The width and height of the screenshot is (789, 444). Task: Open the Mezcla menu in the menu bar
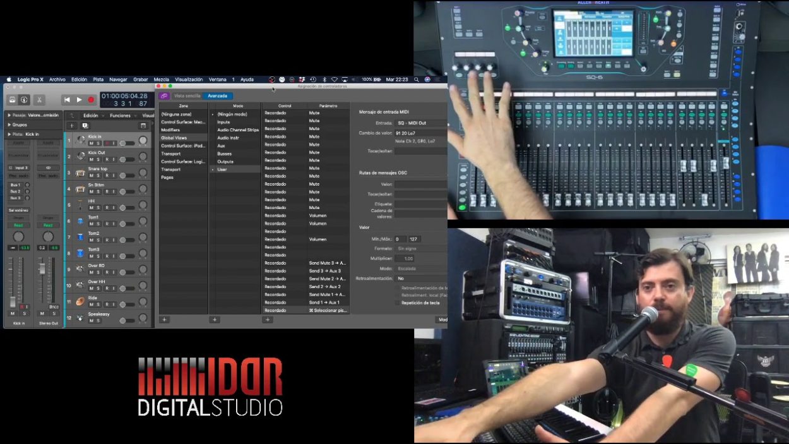[x=161, y=79]
